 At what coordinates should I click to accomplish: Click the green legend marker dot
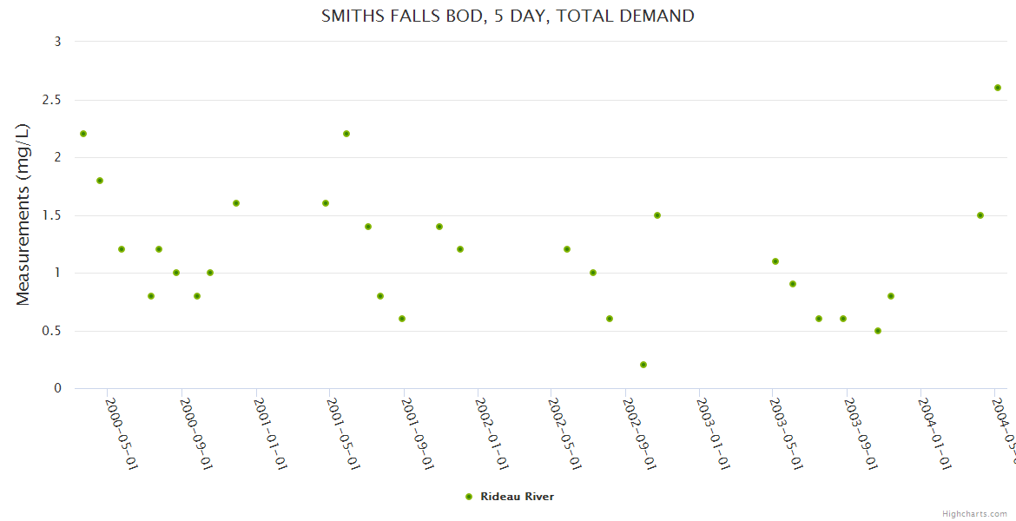(469, 497)
